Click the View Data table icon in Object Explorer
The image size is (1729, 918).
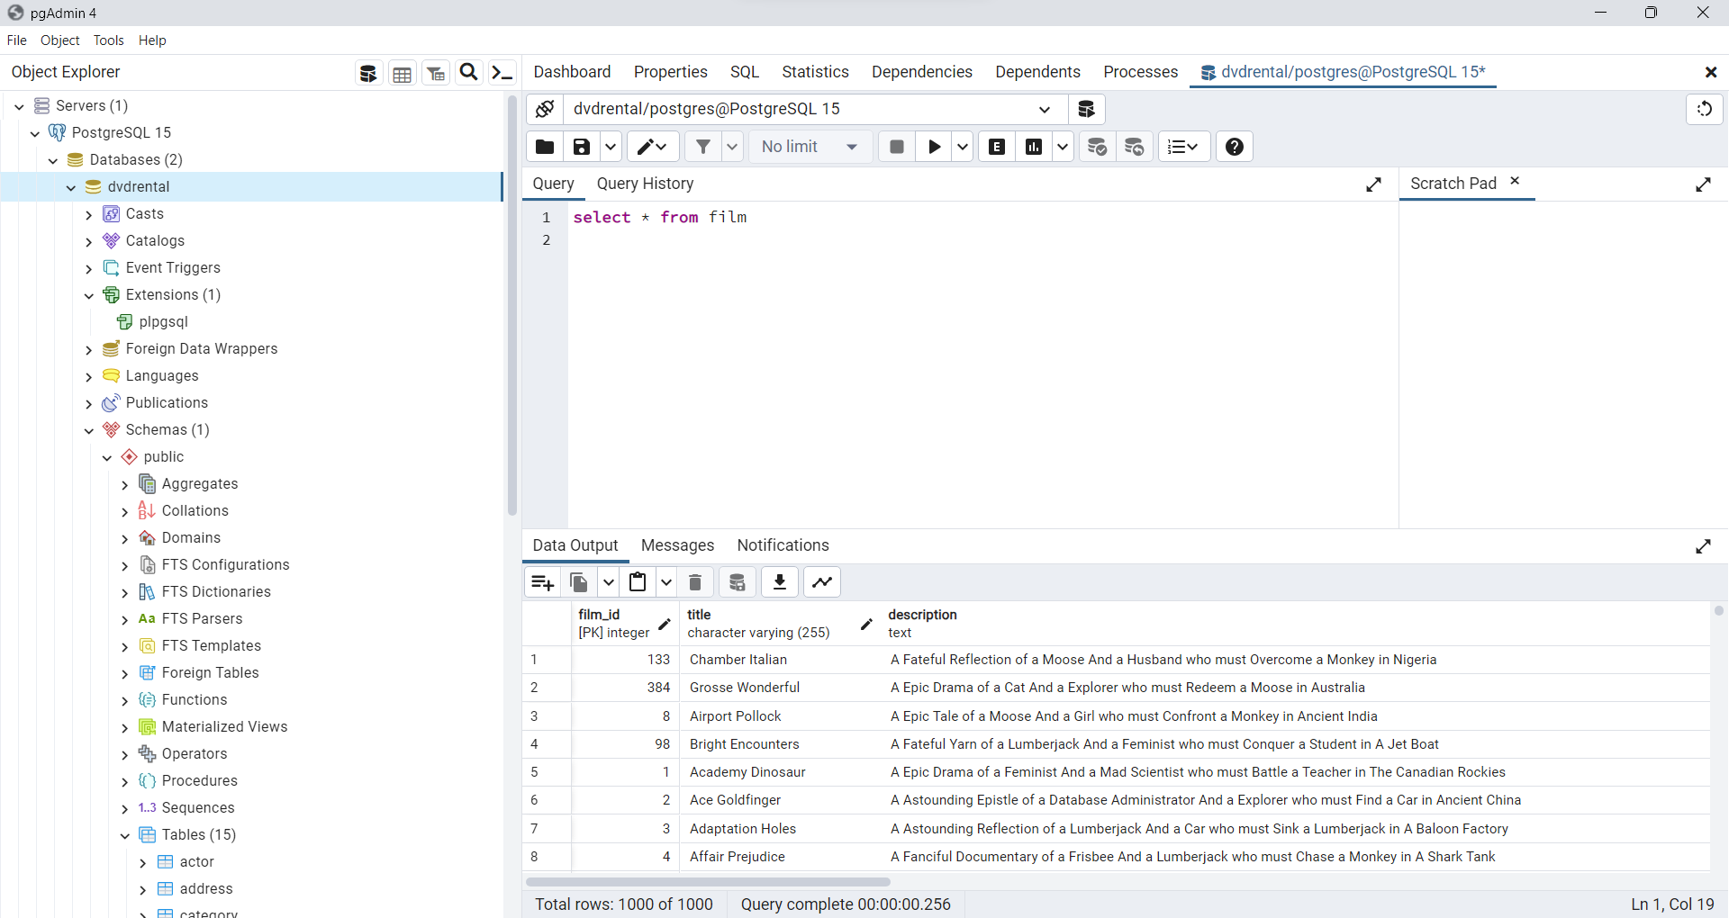click(x=403, y=73)
